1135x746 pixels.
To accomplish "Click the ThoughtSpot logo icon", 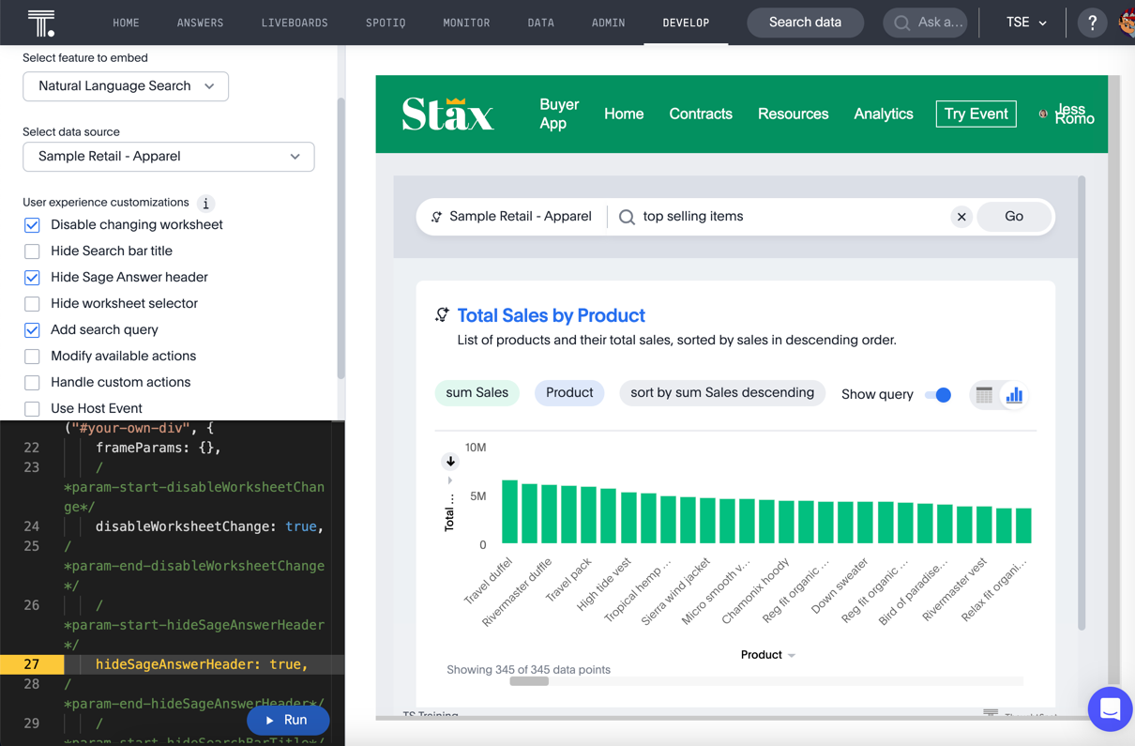I will (41, 23).
